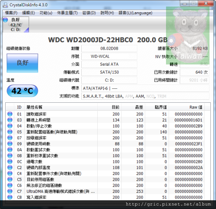Click the status orb for attribute C4
216x209 pixels.
10,173
